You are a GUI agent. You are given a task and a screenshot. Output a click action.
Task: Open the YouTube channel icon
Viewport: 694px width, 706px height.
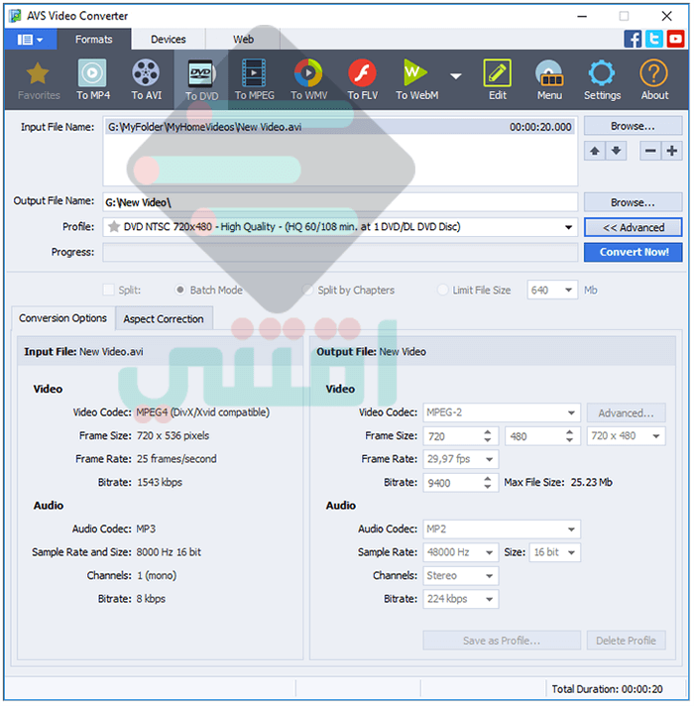(675, 39)
